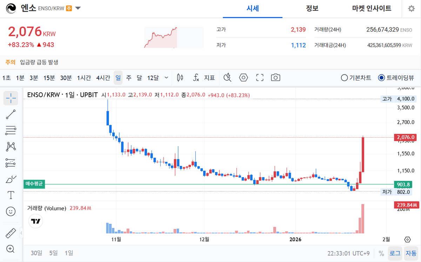Switch to the 정보 tab
Image resolution: width=421 pixels, height=262 pixels.
click(312, 8)
